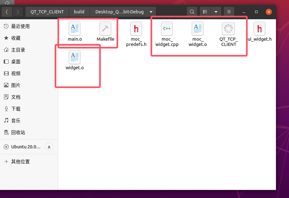Select the moc_predefs.h header file icon
289x198 pixels.
tap(136, 29)
